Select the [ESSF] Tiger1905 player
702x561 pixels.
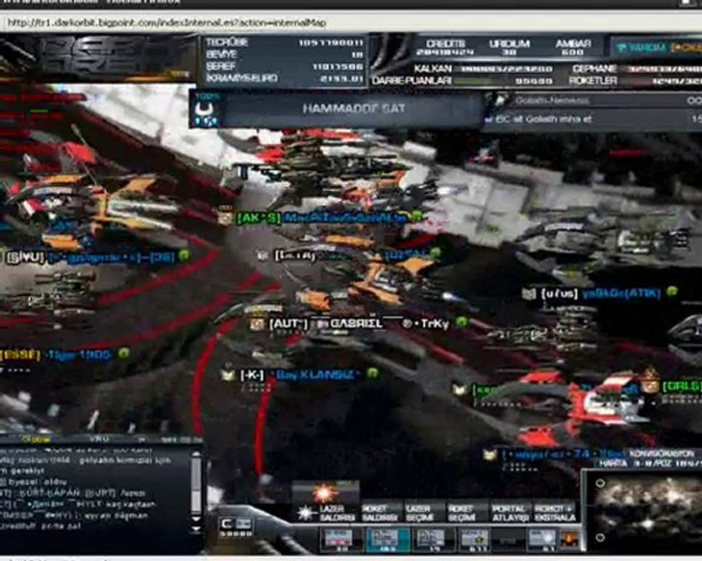click(x=55, y=355)
